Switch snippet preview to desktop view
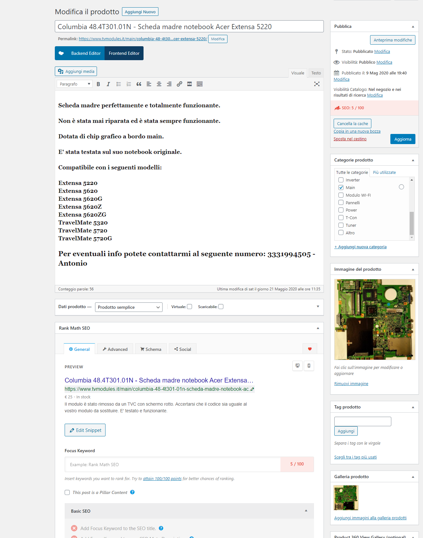 tap(298, 366)
